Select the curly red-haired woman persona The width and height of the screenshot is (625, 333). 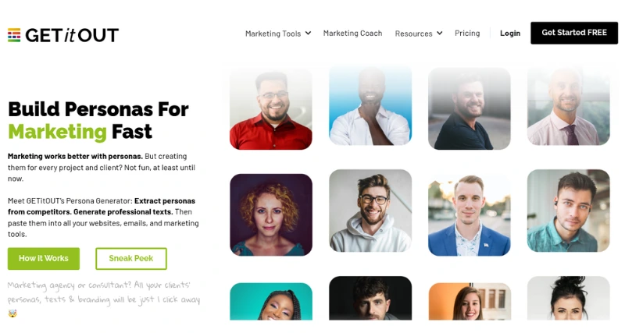(270, 214)
